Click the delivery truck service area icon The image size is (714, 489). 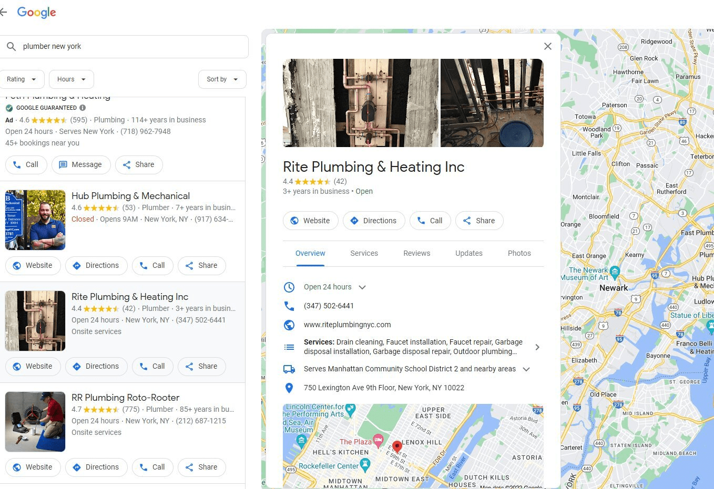289,369
